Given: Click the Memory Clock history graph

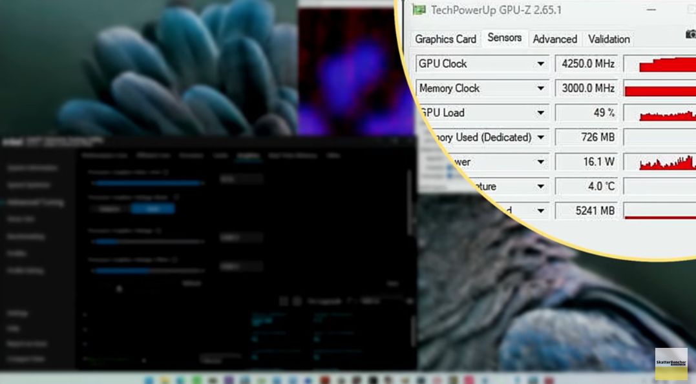Looking at the screenshot, I should tap(660, 88).
